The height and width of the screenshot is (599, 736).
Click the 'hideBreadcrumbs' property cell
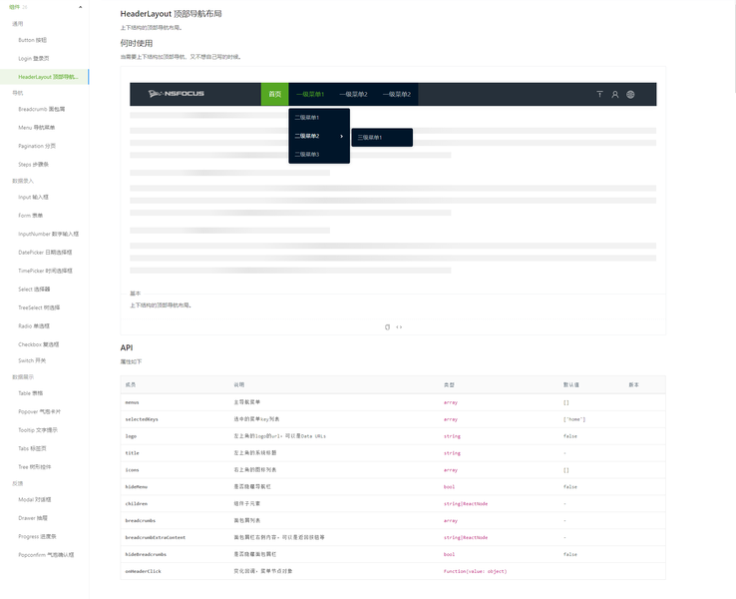tap(176, 555)
